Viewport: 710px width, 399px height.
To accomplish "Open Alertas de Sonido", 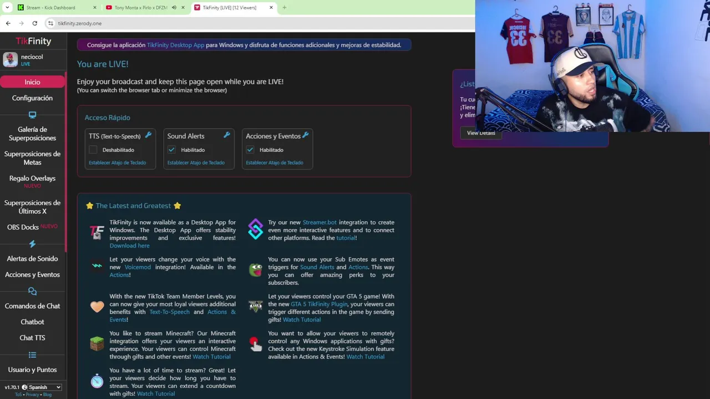I will tap(32, 259).
